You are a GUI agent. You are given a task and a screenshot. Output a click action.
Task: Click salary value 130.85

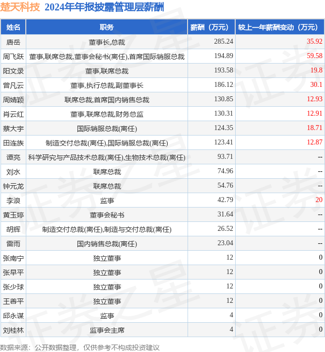coord(223,99)
